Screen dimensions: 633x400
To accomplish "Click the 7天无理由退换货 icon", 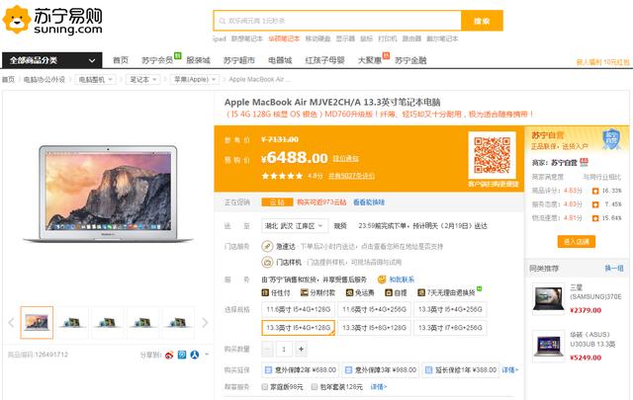I will (421, 292).
